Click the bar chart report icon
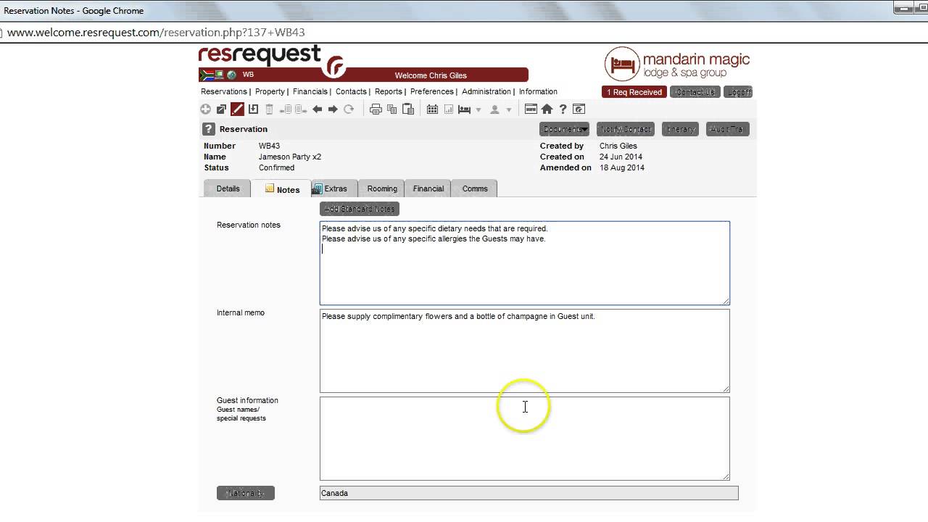This screenshot has width=928, height=522. tap(449, 109)
